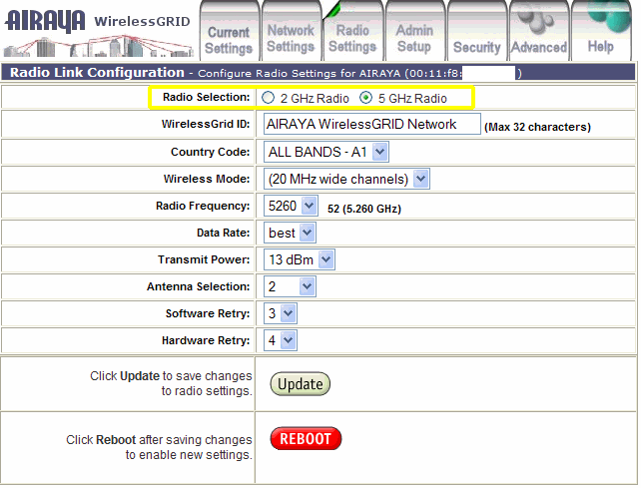Open the Software Retry dropdown
Screen dimensions: 641x488
280,313
